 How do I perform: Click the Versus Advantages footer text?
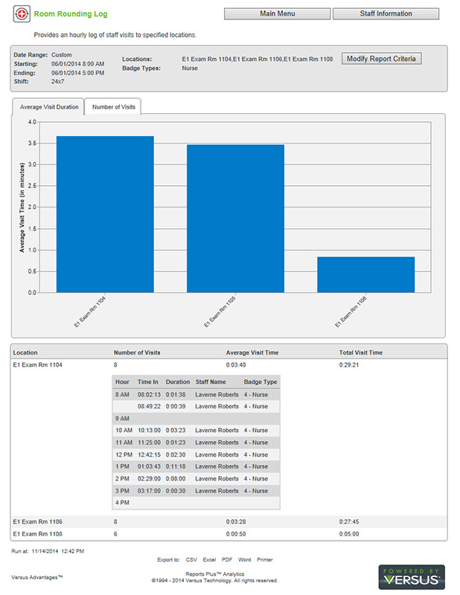pos(36,576)
